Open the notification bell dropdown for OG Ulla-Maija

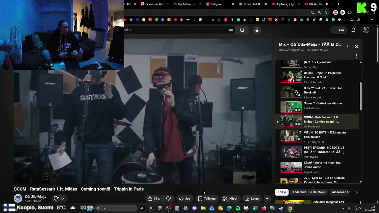pyautogui.click(x=59, y=199)
